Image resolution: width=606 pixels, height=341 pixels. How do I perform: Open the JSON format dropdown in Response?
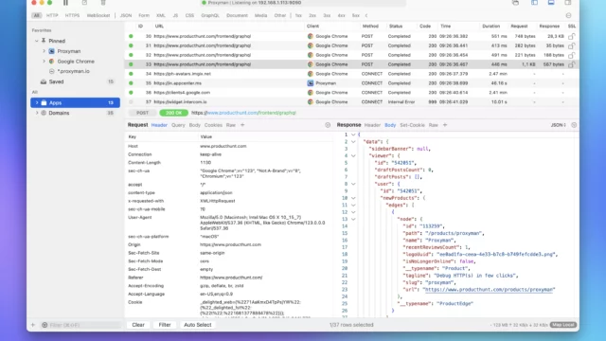coord(558,125)
